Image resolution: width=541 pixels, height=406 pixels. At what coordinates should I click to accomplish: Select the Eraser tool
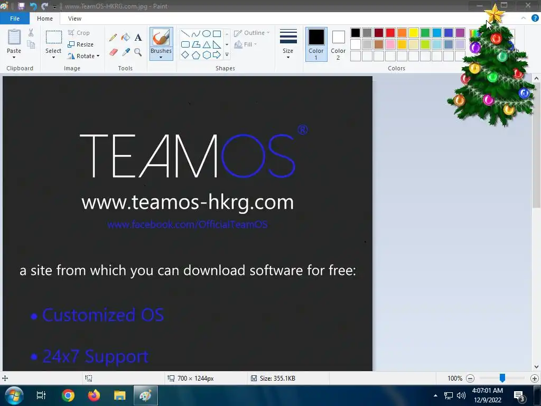114,52
